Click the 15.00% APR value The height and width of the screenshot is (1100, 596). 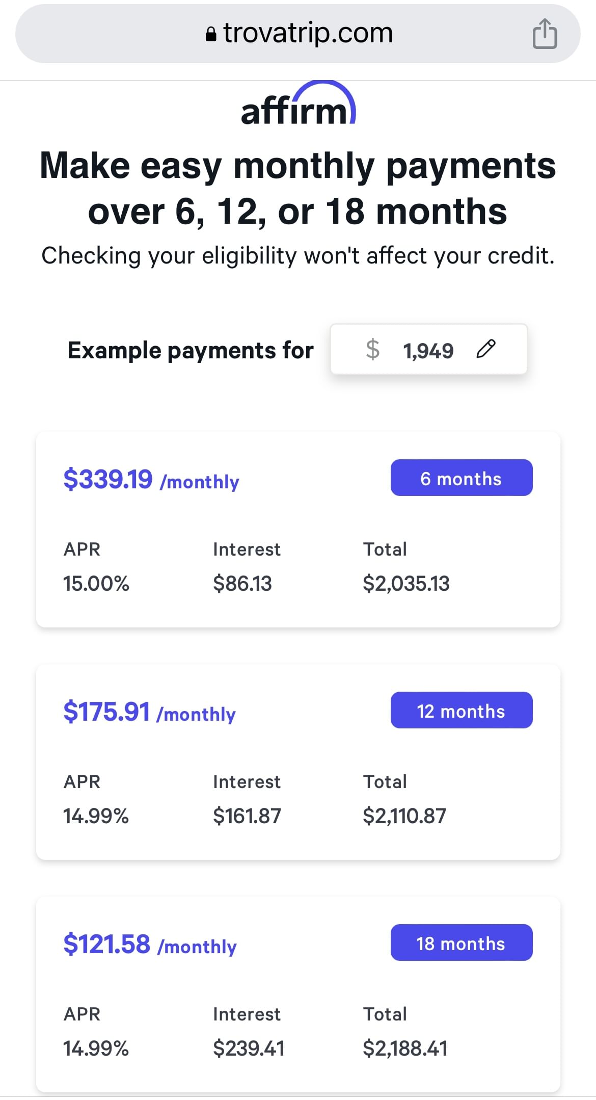96,584
